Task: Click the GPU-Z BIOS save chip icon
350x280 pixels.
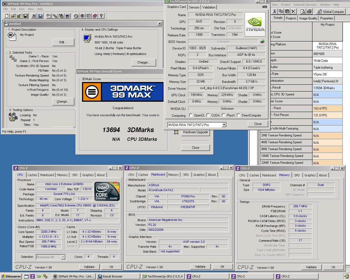Action: pos(262,42)
